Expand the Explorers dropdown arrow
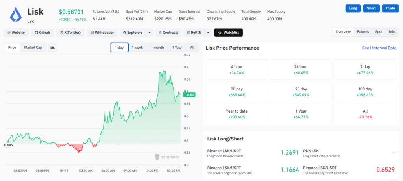 (150, 33)
